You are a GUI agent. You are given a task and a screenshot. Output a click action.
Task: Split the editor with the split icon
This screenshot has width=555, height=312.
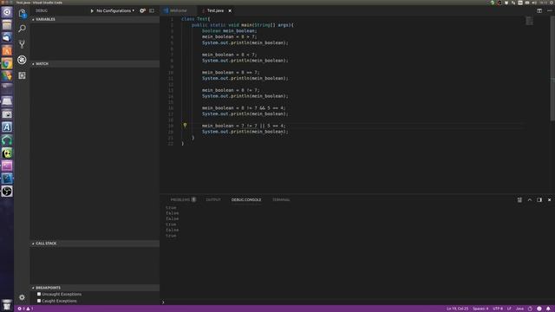tap(539, 10)
